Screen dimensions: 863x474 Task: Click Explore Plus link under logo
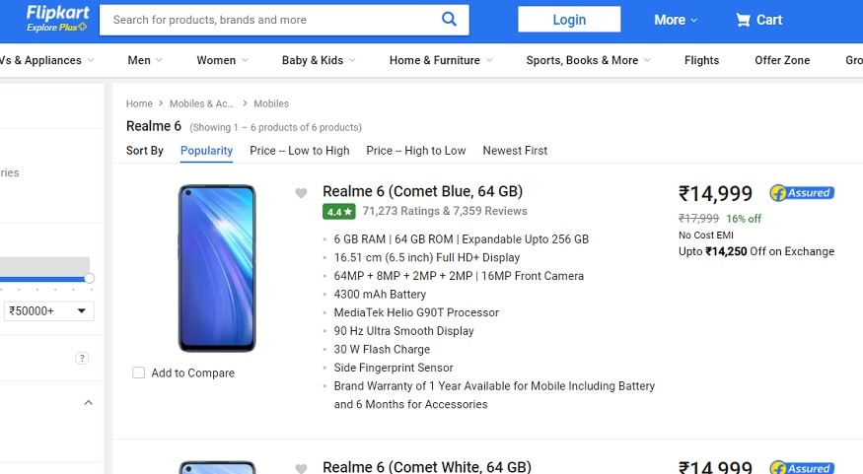[x=56, y=27]
